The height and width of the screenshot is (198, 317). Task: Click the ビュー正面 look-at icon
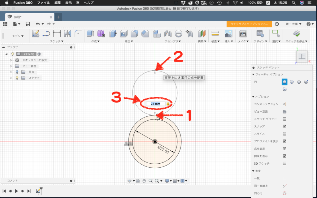point(285,111)
